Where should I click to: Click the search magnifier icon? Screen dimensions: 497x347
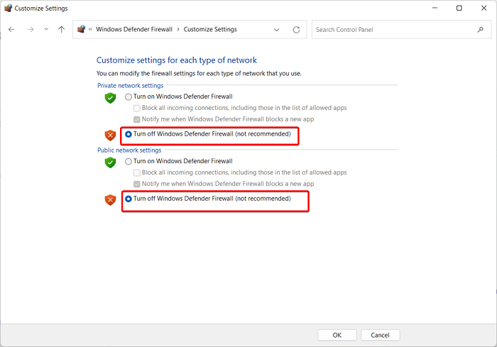click(481, 30)
